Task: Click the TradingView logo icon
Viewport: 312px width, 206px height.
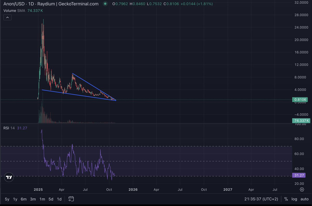Action: (x=9, y=177)
